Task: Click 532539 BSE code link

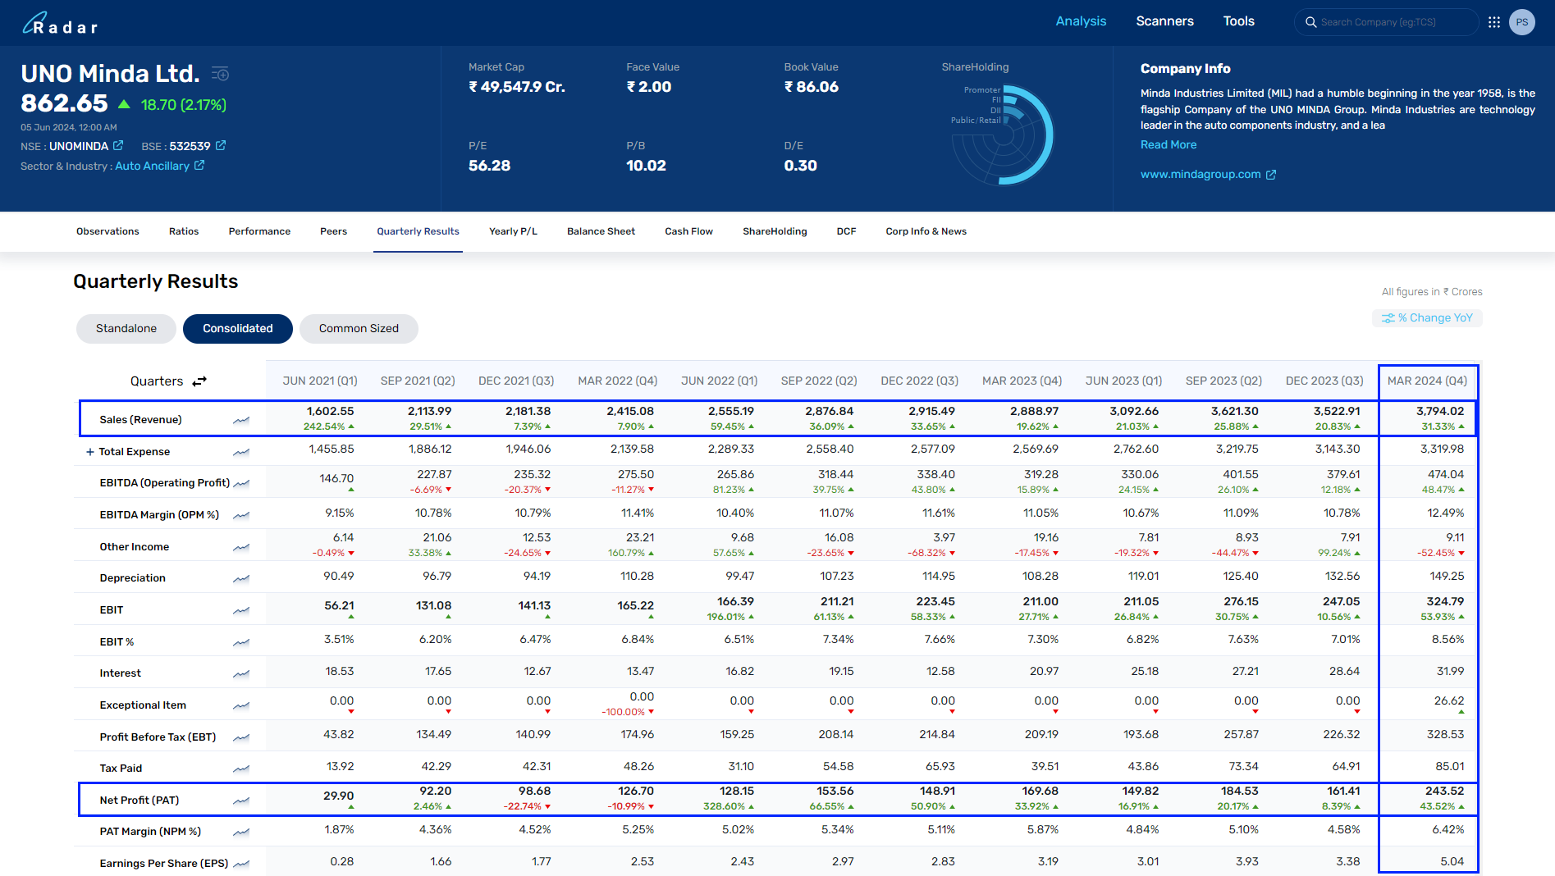Action: click(190, 146)
